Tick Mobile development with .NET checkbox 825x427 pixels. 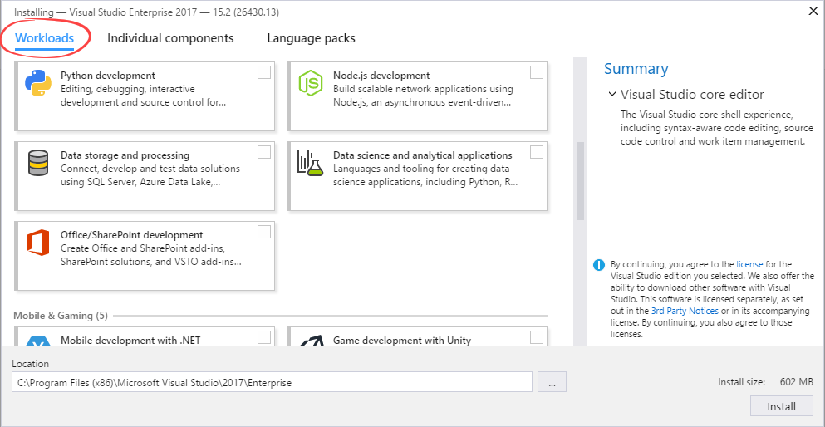264,337
